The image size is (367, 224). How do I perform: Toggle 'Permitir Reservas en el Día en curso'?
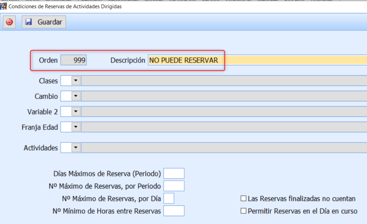pos(244,211)
